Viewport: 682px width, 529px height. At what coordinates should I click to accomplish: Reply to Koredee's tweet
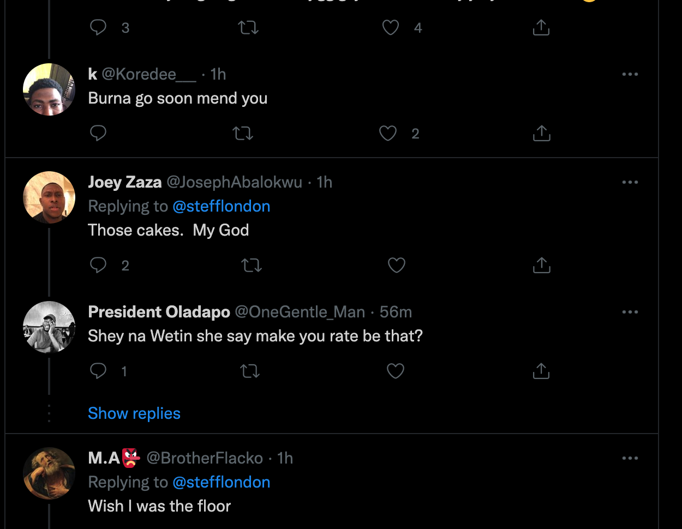coord(98,133)
